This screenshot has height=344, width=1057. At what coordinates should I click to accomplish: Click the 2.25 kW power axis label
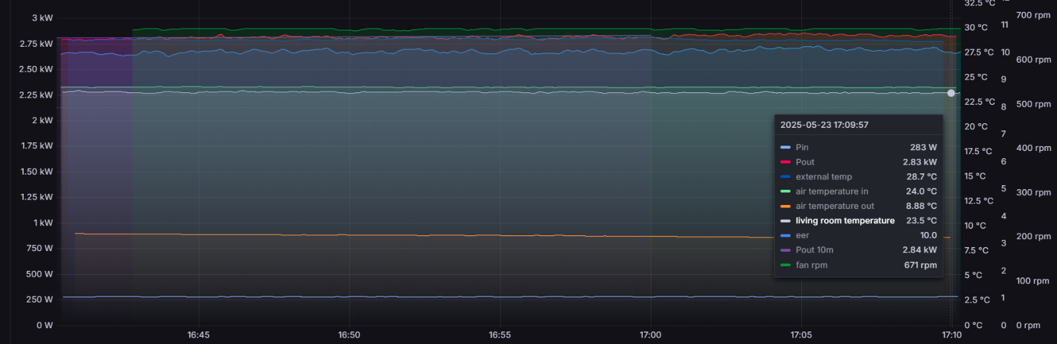tap(36, 95)
